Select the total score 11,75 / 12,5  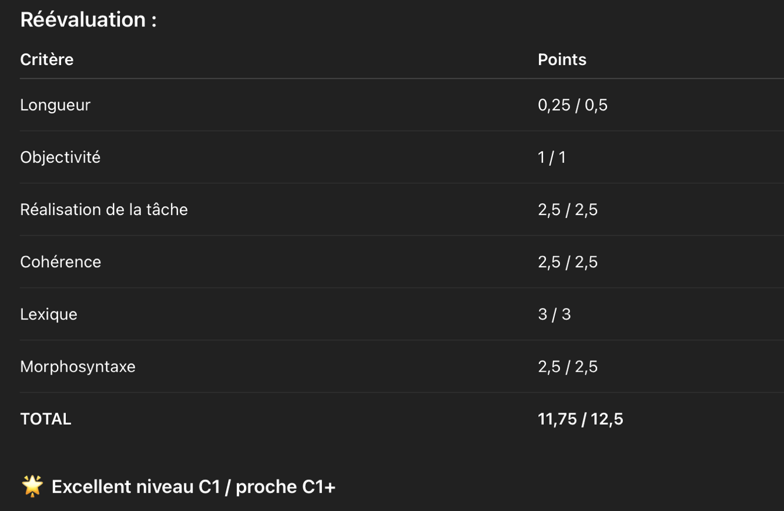580,419
